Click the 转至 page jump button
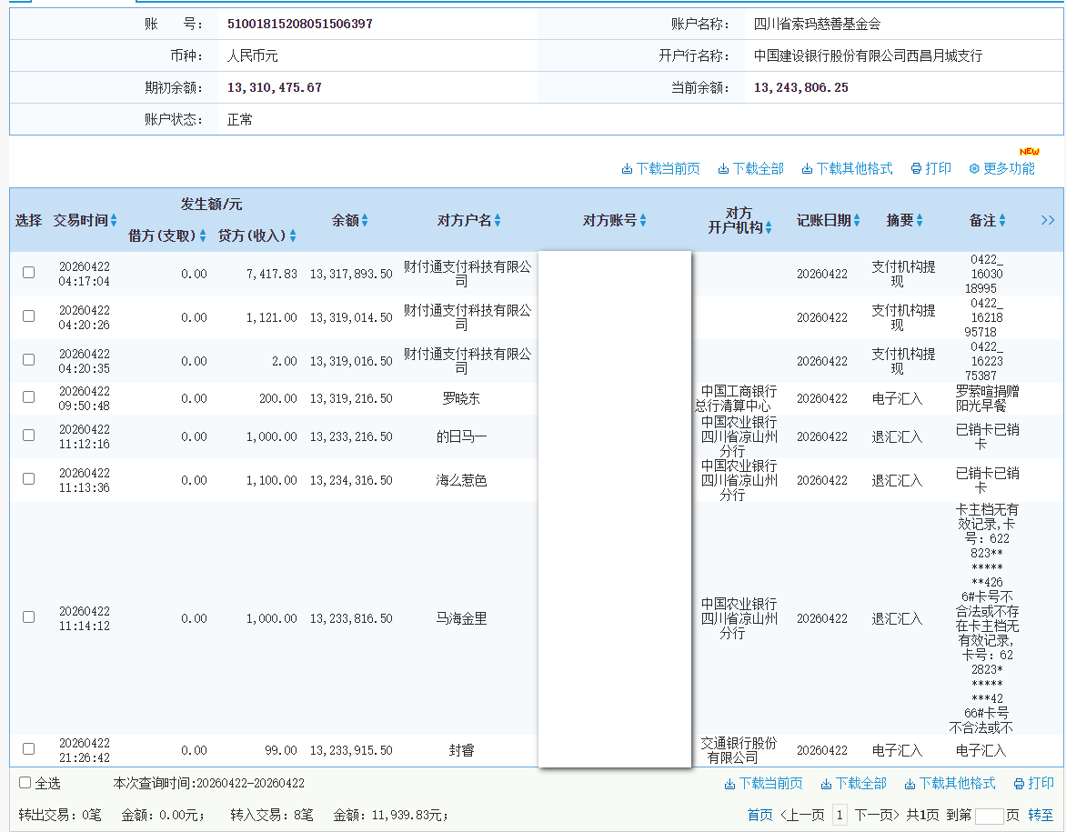 pyautogui.click(x=1042, y=816)
